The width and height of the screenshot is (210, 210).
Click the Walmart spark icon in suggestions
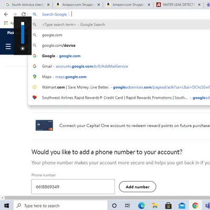click(35, 87)
